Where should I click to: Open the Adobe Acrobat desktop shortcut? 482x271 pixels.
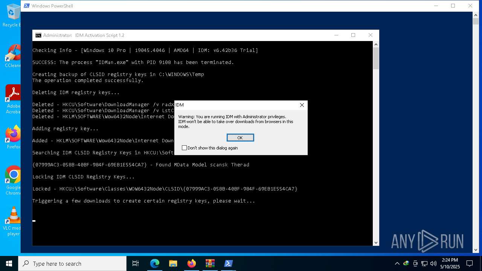(12, 99)
